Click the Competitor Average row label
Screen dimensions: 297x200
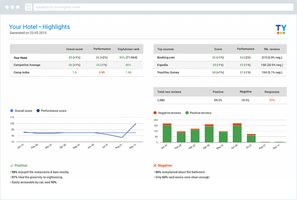(27, 65)
